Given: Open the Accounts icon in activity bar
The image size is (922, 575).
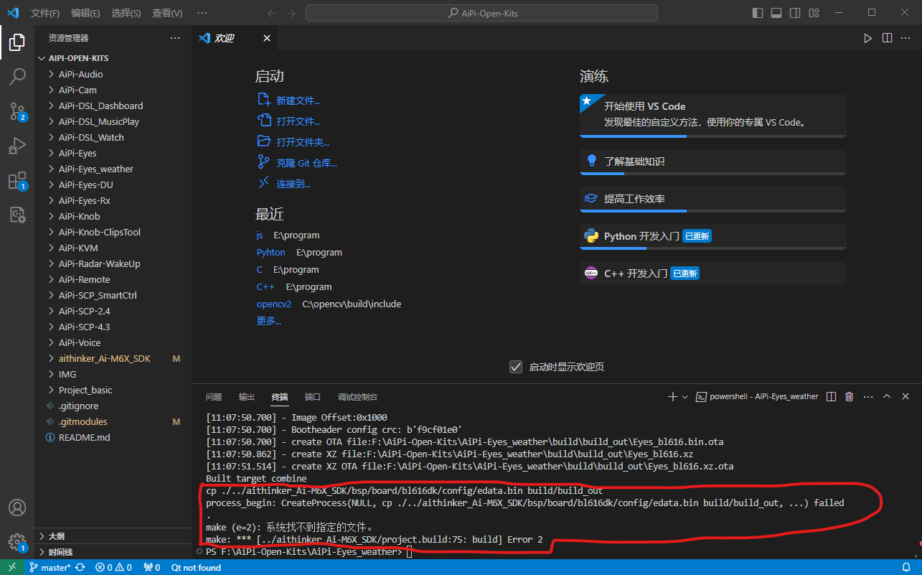Looking at the screenshot, I should (x=17, y=508).
